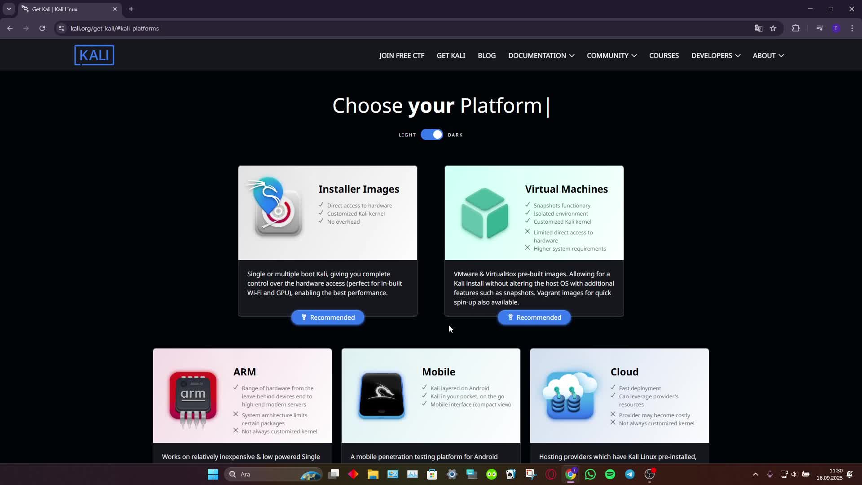Open the Courses nav item

[x=664, y=56]
